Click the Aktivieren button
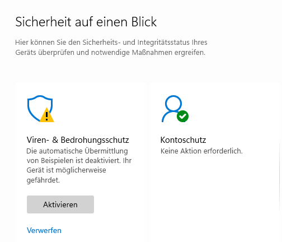This screenshot has width=282, height=242. [60, 204]
